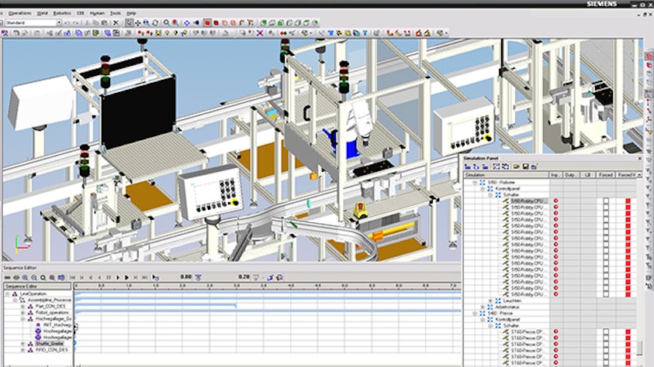Click the Open folder icon in Simulation Panel
Screen dimensions: 654x367
pyautogui.click(x=517, y=166)
